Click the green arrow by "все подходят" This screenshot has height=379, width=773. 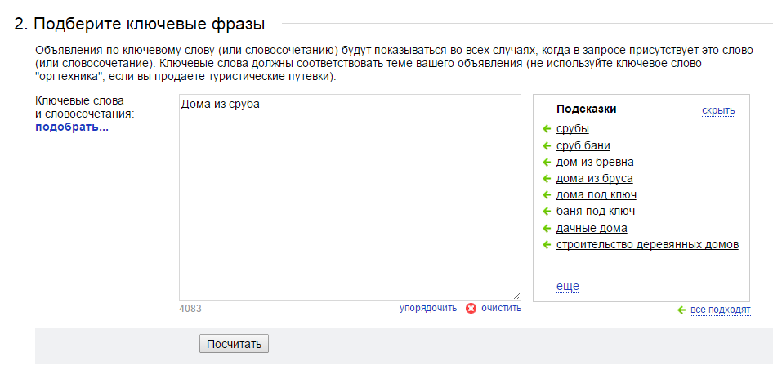click(x=681, y=310)
